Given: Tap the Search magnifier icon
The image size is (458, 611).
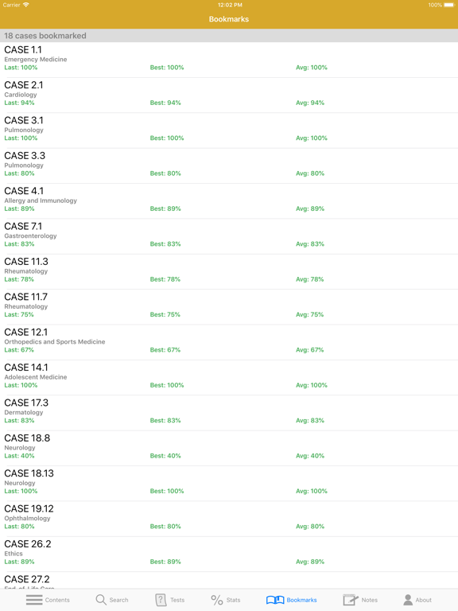Looking at the screenshot, I should tap(101, 600).
